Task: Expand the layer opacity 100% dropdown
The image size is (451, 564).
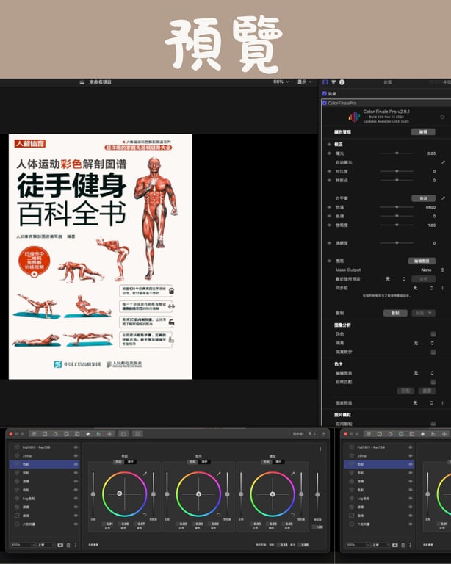Action: (24, 545)
